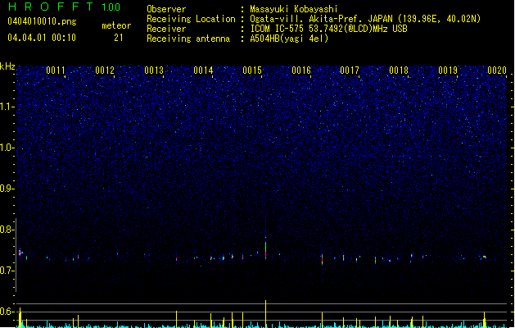Click the 0015 time marker
Screen dimensions: 515x328
coord(252,71)
